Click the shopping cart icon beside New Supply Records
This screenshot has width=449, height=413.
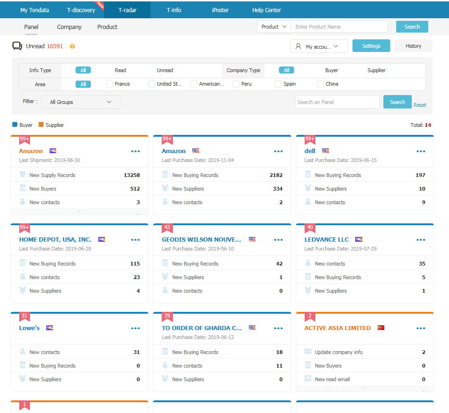pyautogui.click(x=22, y=174)
